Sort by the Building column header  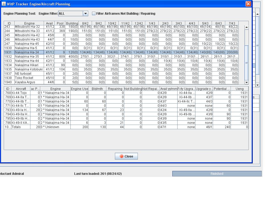(x=72, y=23)
